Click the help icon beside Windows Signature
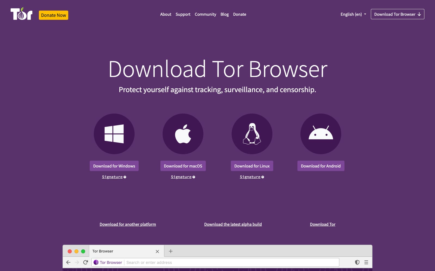 pyautogui.click(x=125, y=177)
